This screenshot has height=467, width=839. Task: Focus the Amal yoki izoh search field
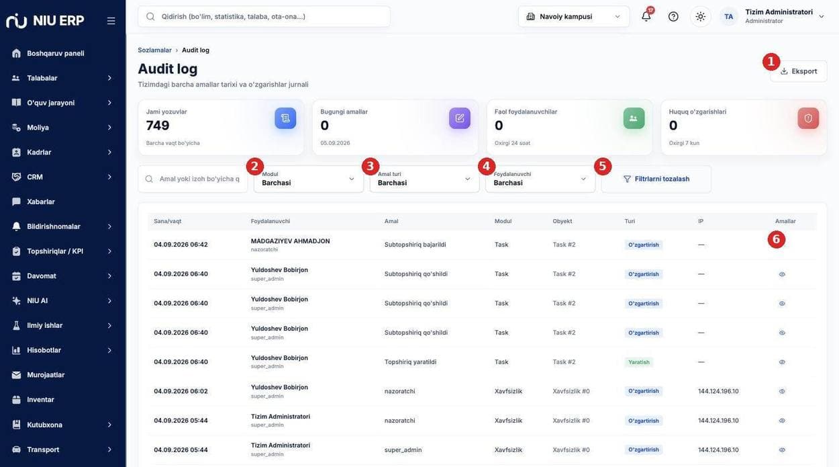coord(193,179)
